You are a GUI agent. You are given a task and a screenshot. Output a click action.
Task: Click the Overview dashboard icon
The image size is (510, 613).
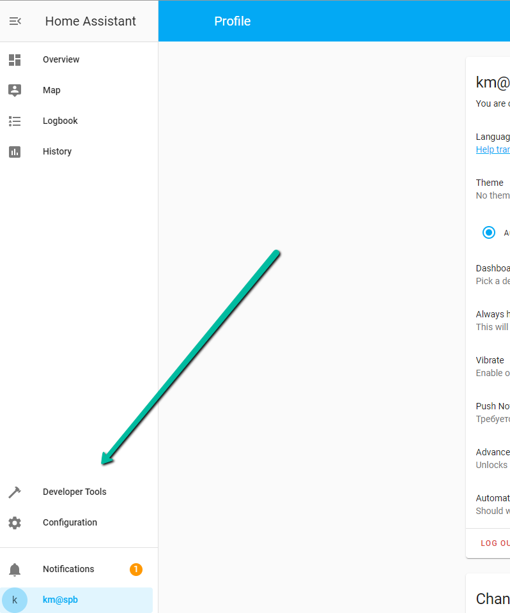(15, 60)
